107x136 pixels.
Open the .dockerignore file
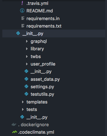(x=33, y=125)
